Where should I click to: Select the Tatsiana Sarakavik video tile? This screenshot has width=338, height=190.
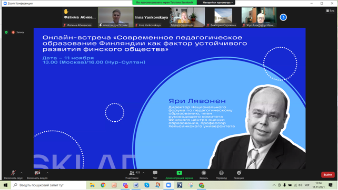tap(187, 17)
